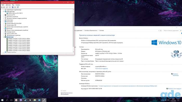Image resolution: width=182 pixels, height=102 pixels.
Task: Click the Очереди печати printer icon
Action: coord(5,32)
